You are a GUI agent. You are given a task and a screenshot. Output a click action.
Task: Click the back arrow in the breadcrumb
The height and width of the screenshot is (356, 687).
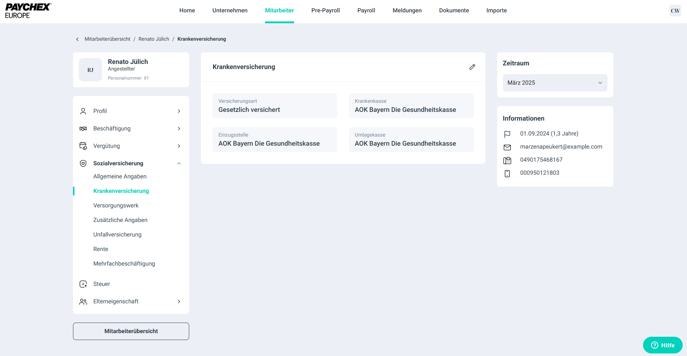pos(77,39)
